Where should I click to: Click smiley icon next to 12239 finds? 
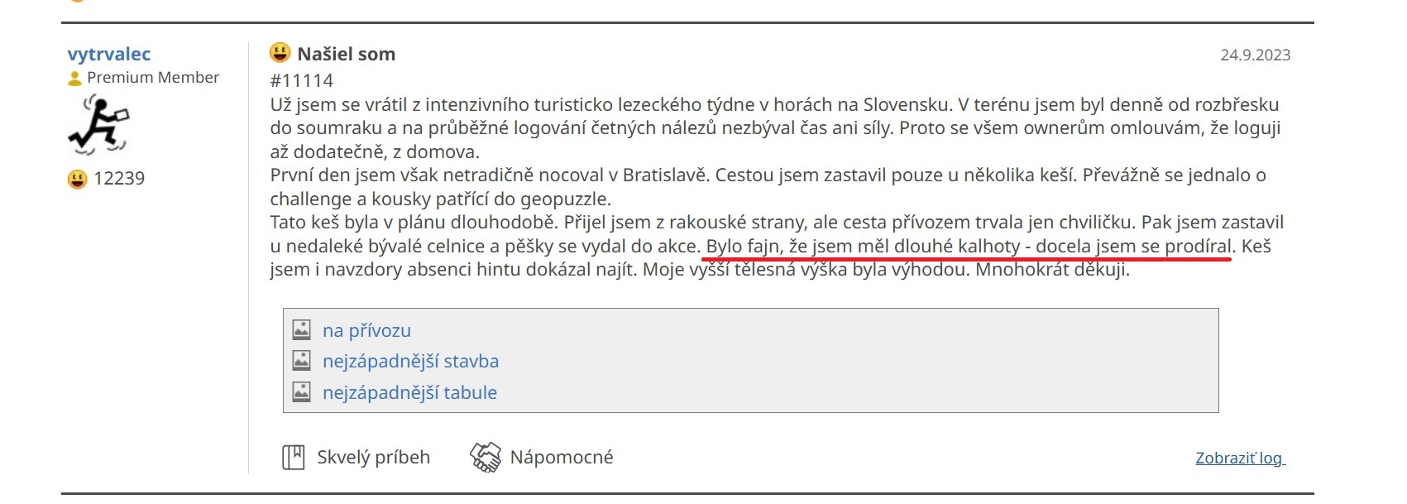(77, 179)
